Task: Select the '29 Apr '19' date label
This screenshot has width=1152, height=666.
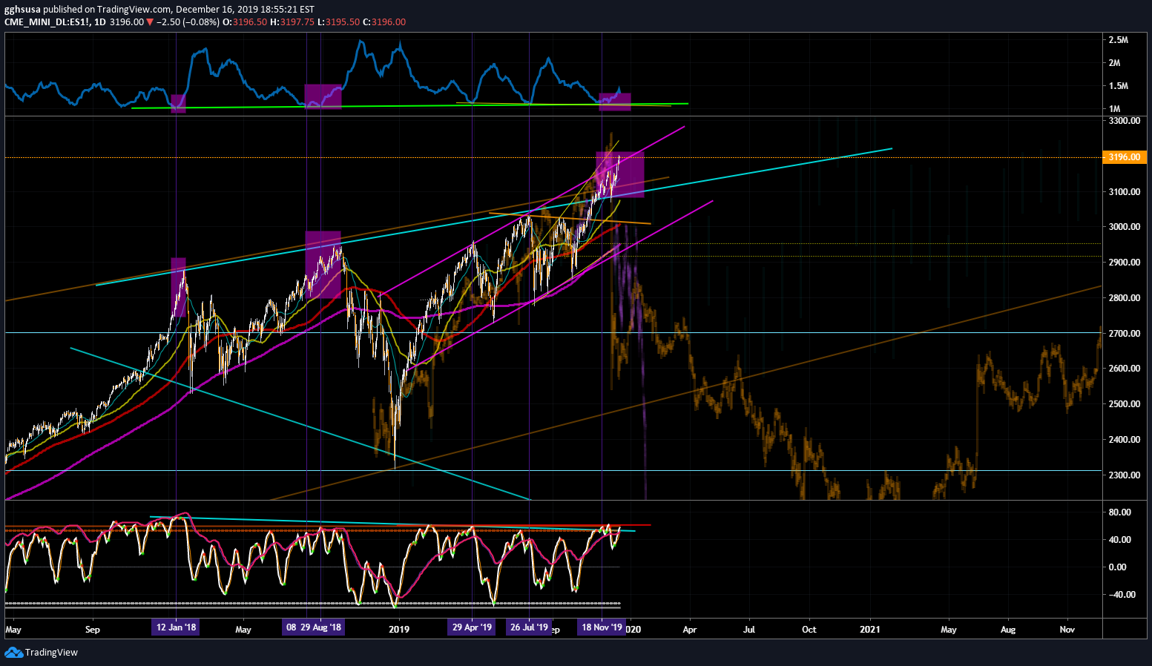Action: [x=473, y=627]
